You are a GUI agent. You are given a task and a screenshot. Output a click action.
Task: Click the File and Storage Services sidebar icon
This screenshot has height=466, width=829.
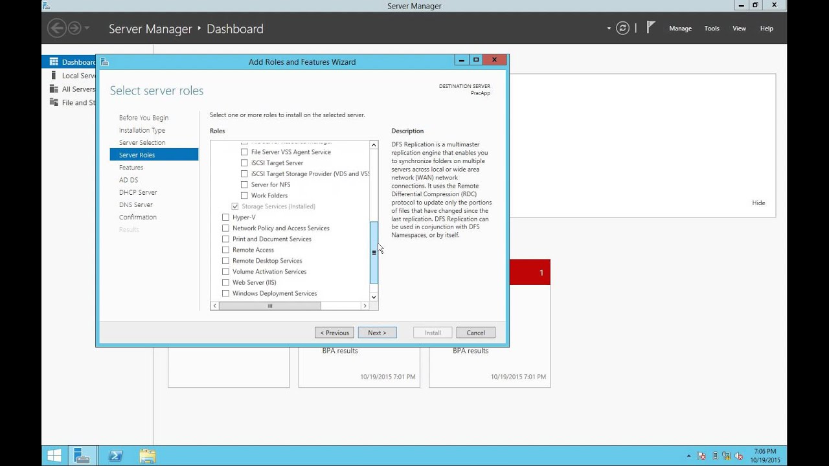54,102
